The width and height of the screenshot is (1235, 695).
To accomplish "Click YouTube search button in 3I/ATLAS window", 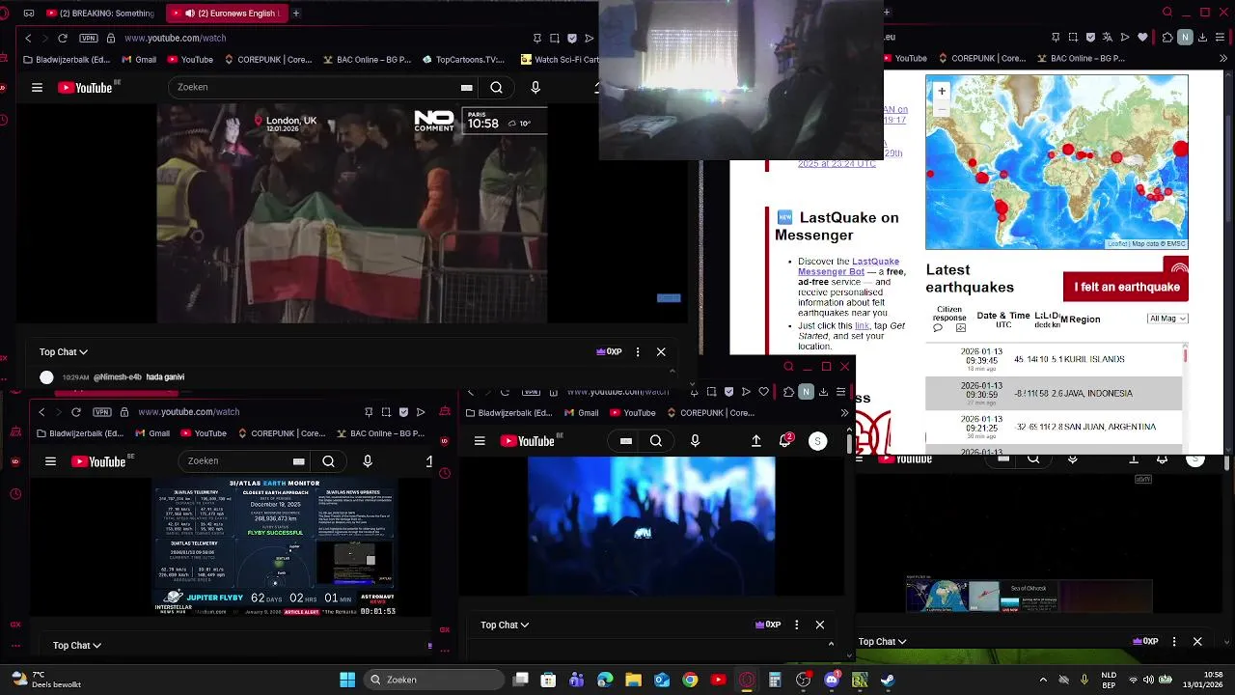I will pyautogui.click(x=328, y=461).
